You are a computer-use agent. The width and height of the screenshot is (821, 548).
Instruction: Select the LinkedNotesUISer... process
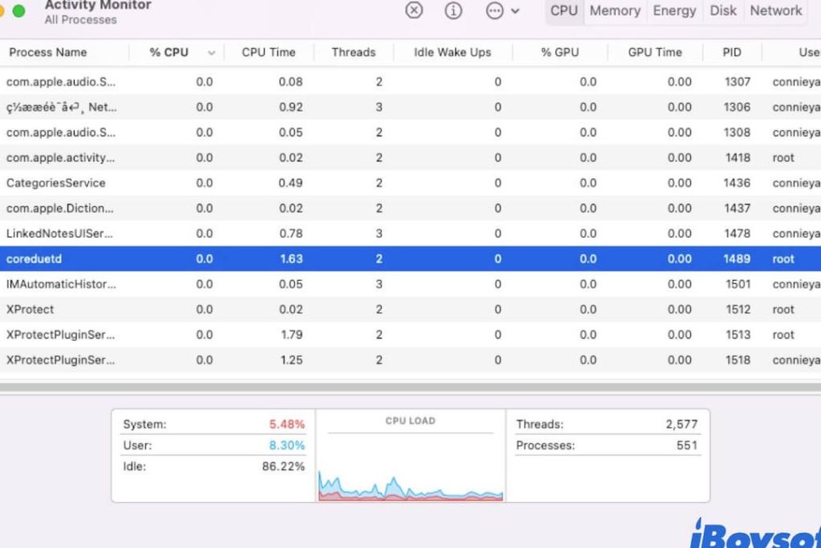pos(410,233)
